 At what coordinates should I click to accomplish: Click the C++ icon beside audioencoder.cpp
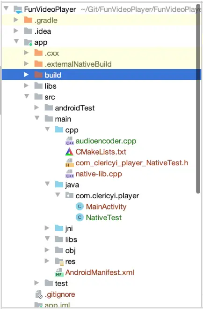pos(70,141)
